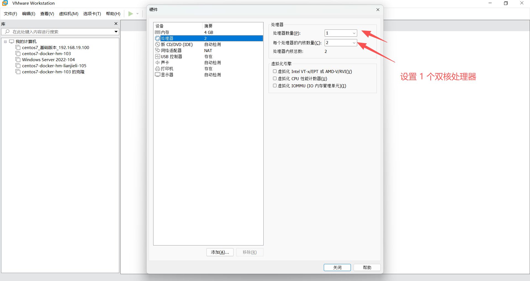This screenshot has height=281, width=530.
Task: Open the 处理器数量 dropdown
Action: click(354, 33)
